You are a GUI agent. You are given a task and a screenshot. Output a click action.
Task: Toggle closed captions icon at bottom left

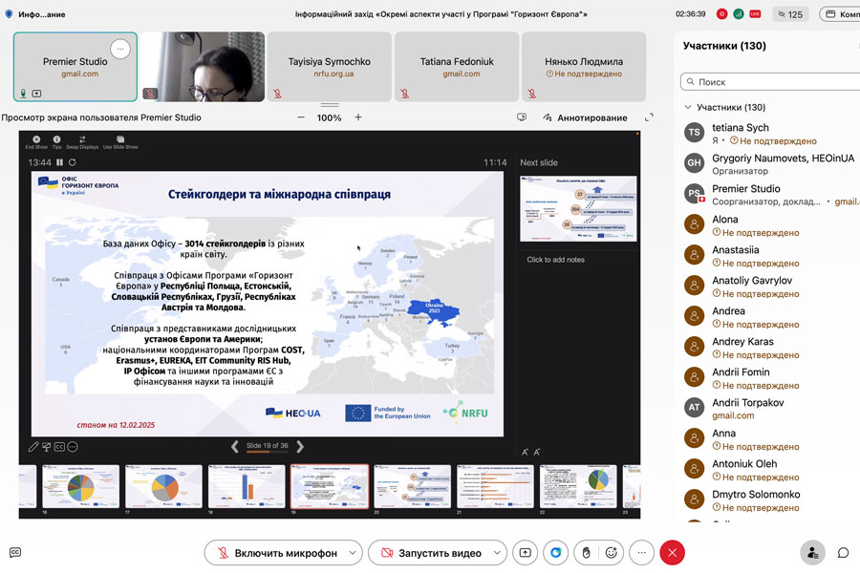click(15, 552)
